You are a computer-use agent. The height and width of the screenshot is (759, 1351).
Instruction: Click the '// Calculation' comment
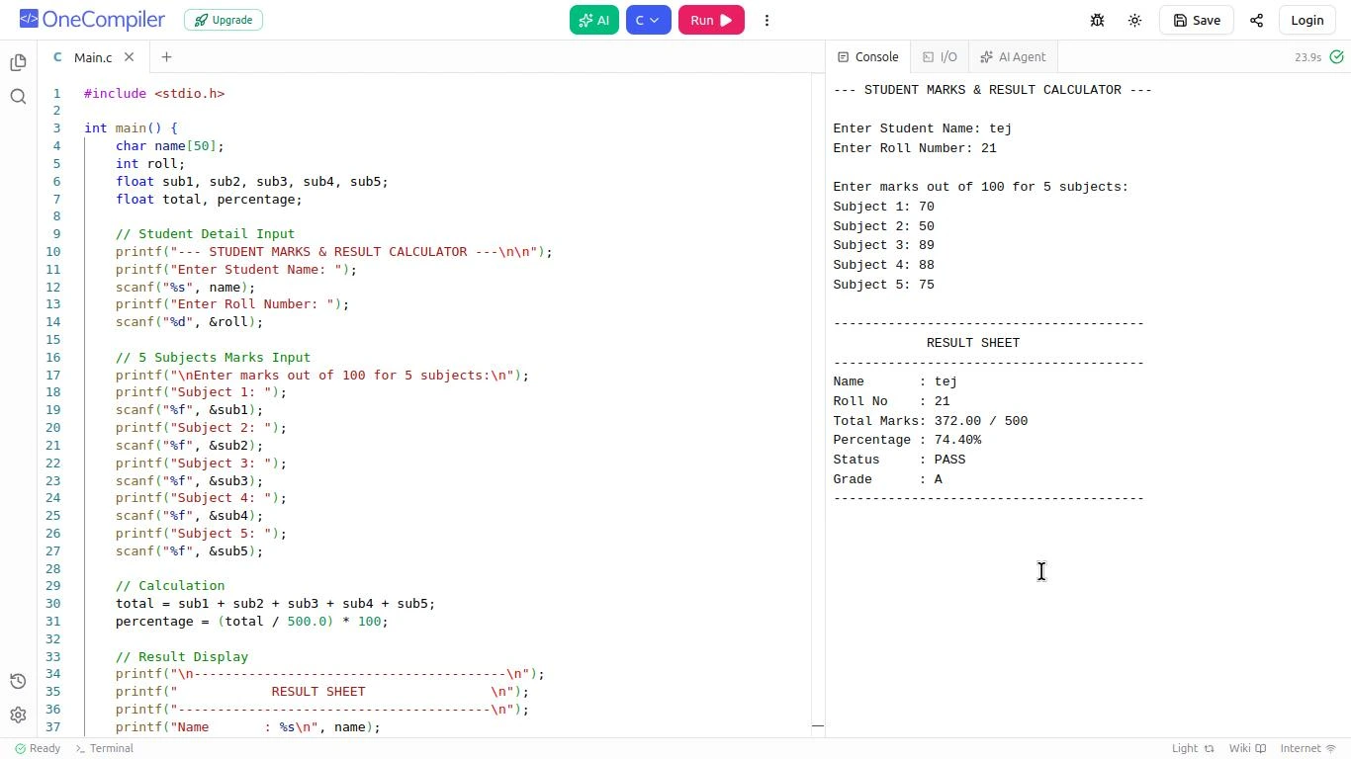(170, 586)
